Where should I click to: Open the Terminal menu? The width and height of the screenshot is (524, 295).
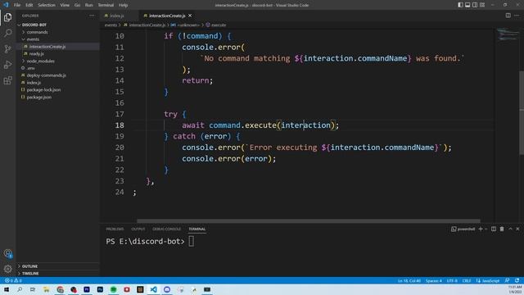(106, 5)
